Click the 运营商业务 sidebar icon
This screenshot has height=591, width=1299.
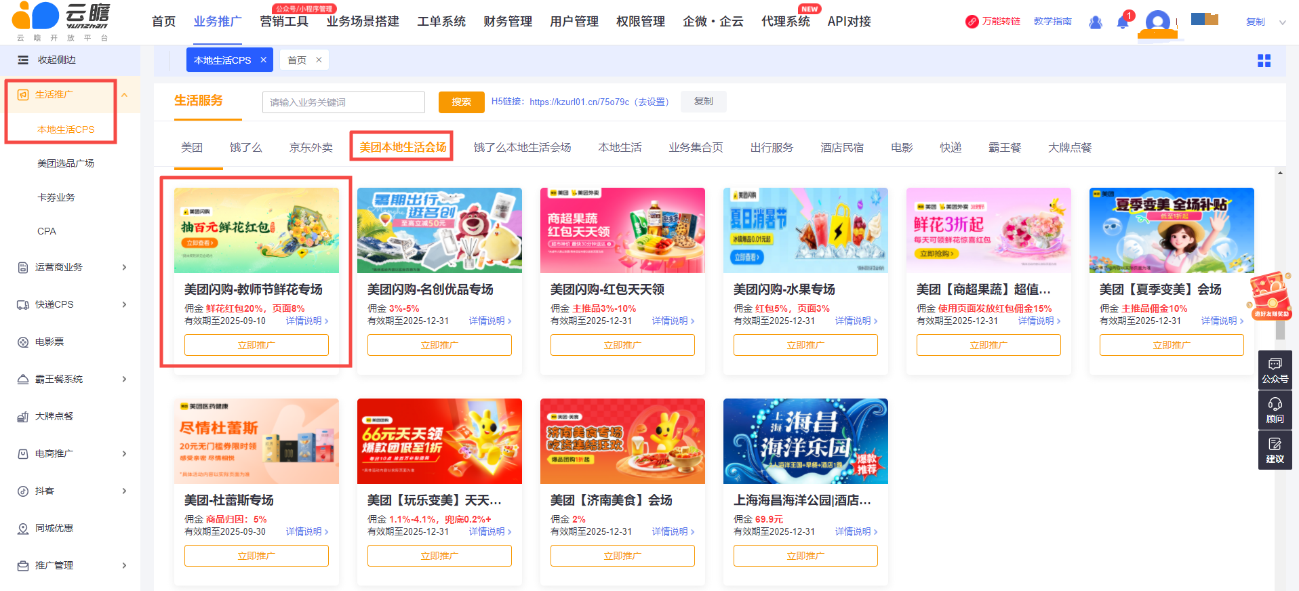point(23,268)
